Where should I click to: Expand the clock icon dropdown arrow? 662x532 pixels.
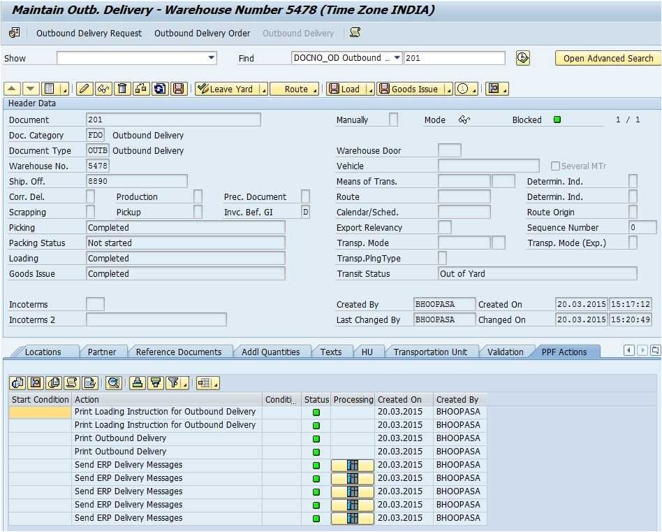(x=475, y=89)
